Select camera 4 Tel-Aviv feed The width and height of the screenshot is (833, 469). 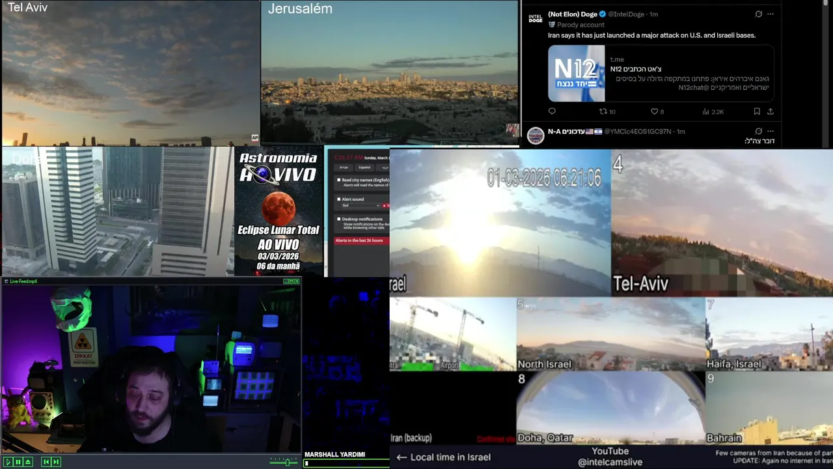[x=722, y=223]
